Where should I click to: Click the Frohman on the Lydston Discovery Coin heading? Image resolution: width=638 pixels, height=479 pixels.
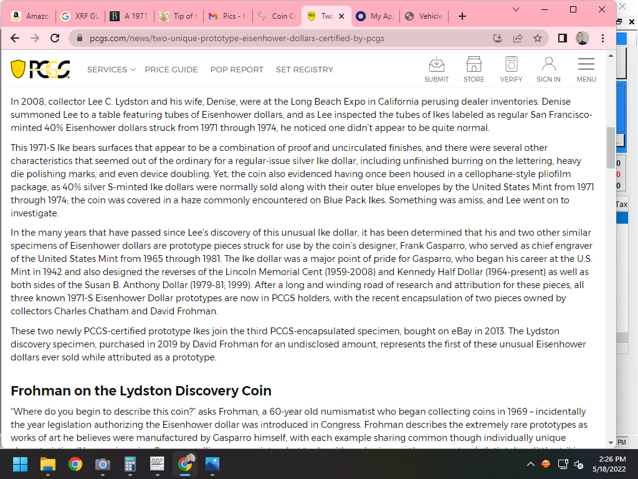point(141,390)
